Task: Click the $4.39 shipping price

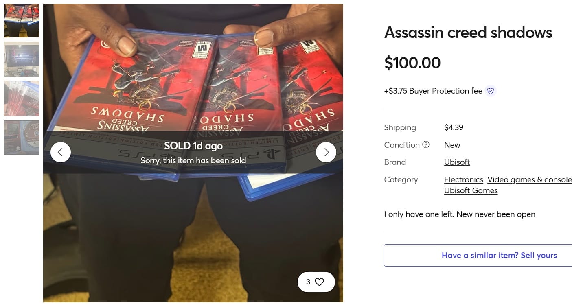Action: pos(454,127)
